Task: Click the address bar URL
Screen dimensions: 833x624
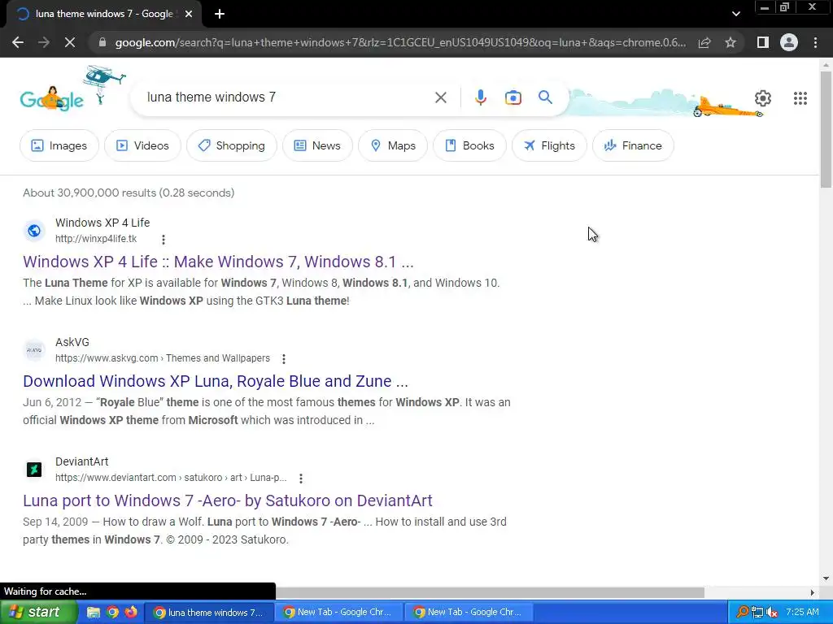Action: (x=400, y=42)
